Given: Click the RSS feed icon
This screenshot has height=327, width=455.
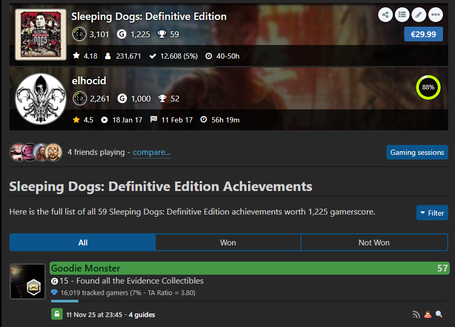Looking at the screenshot, I should pos(416,314).
